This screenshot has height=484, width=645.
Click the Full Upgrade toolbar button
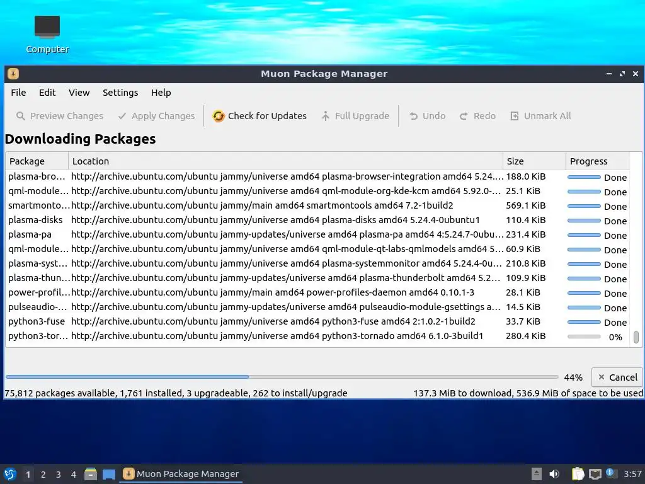click(x=355, y=116)
